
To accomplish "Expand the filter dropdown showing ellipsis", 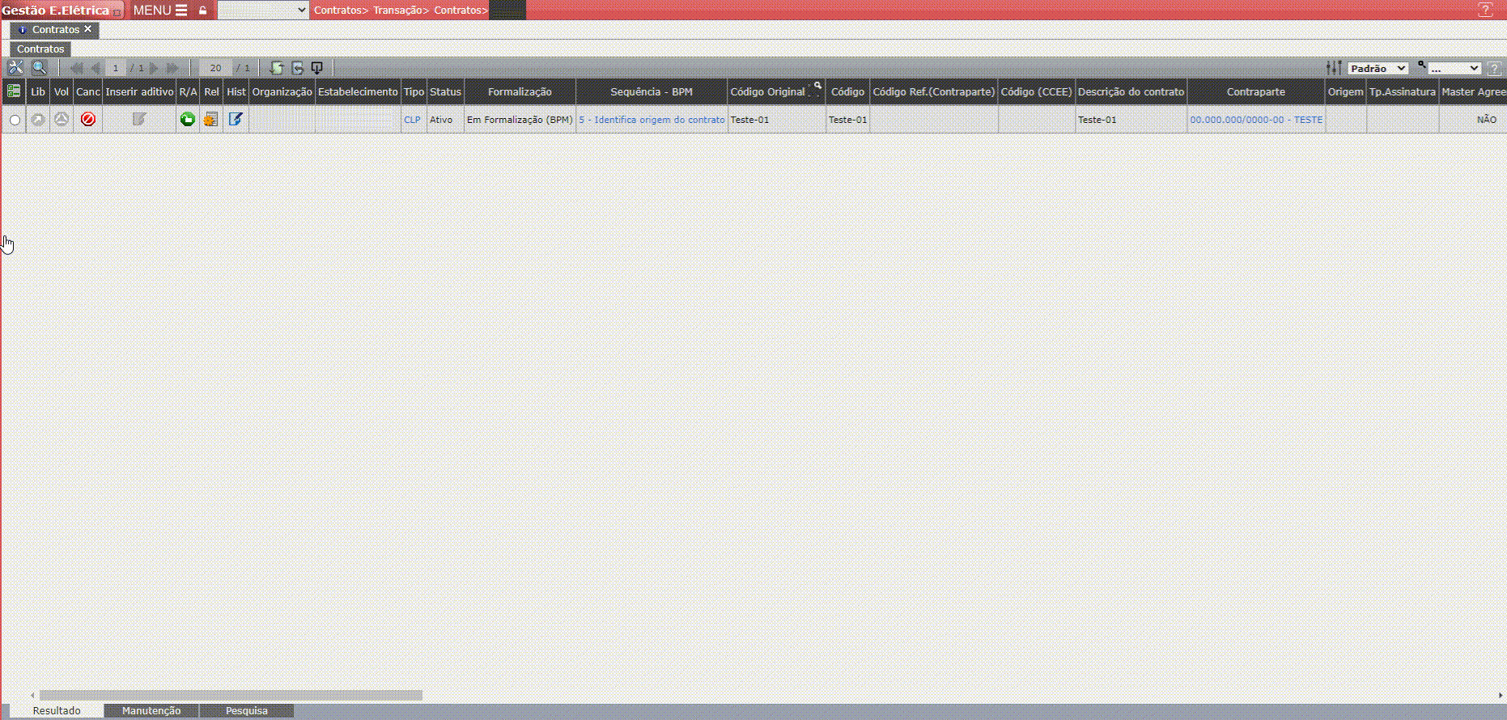I will tap(1454, 69).
